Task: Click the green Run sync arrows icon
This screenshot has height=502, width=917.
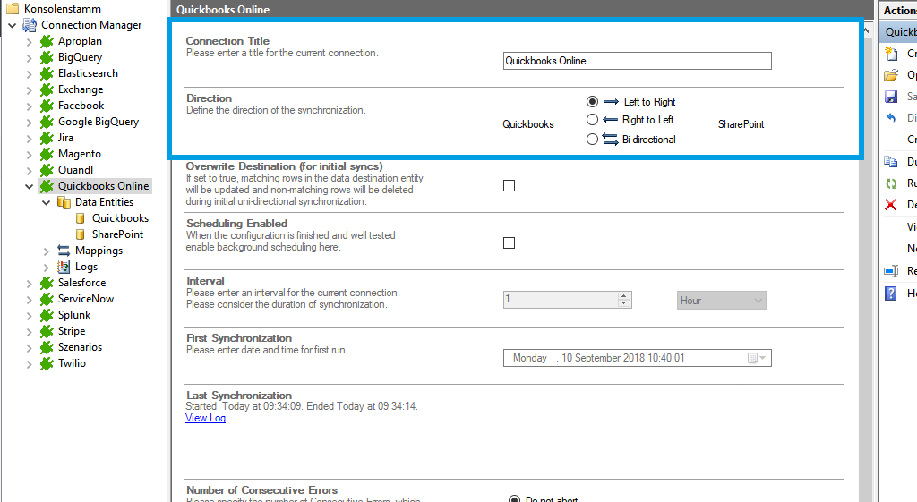Action: tap(891, 183)
